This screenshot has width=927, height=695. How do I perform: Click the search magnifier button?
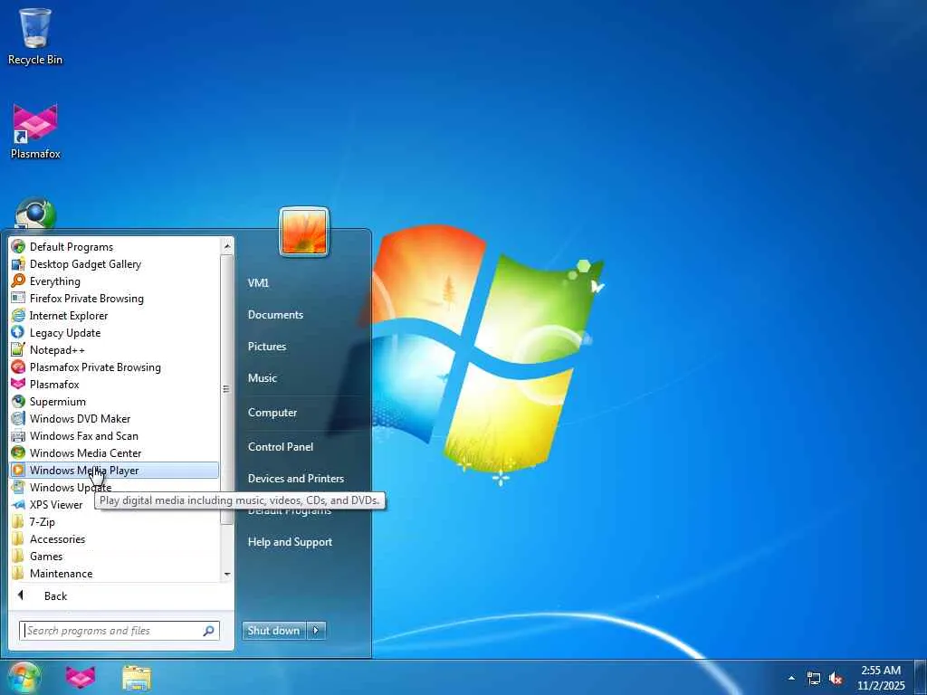(x=209, y=631)
